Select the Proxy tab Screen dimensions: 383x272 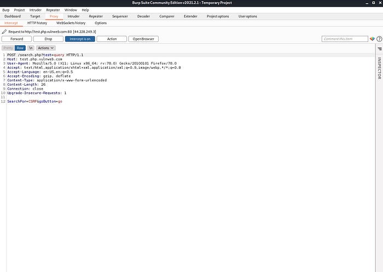(54, 16)
